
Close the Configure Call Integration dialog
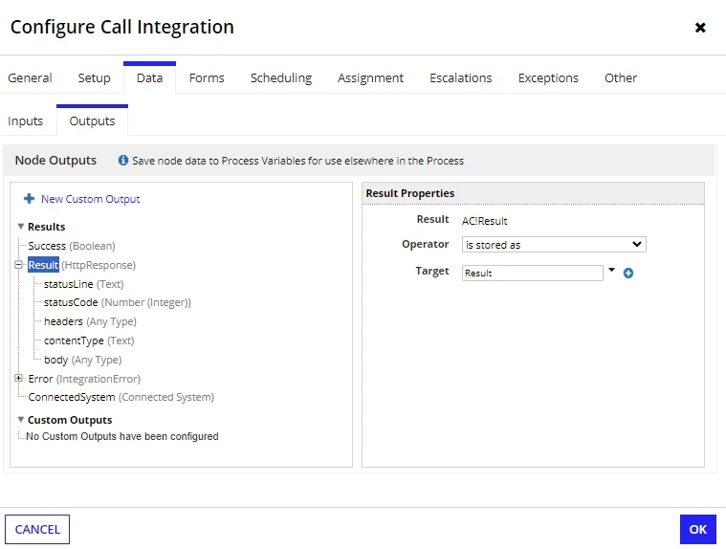pyautogui.click(x=700, y=28)
